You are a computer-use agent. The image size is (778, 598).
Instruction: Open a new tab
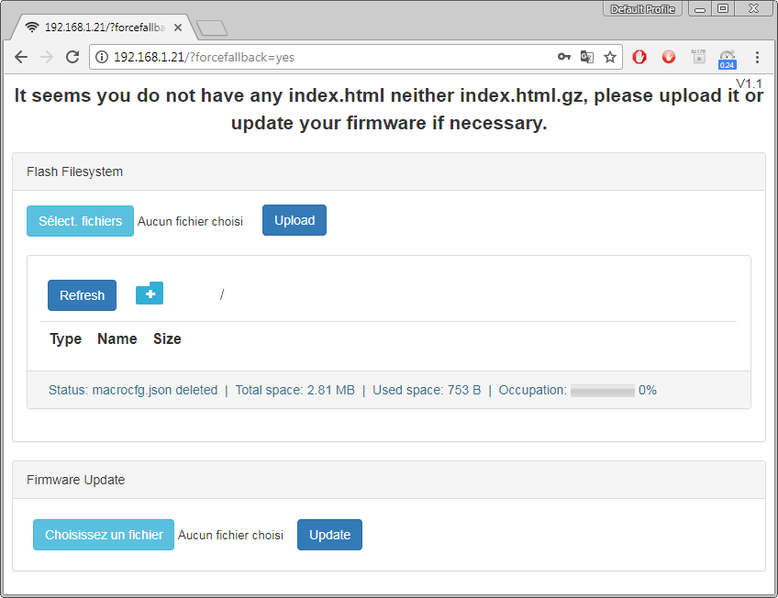coord(212,28)
